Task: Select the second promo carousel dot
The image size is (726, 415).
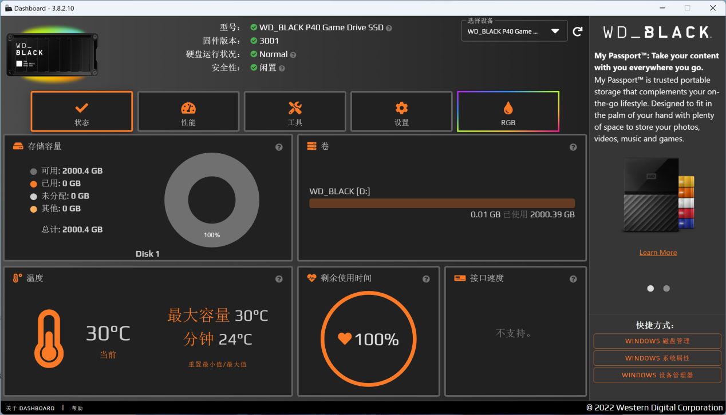Action: (666, 289)
